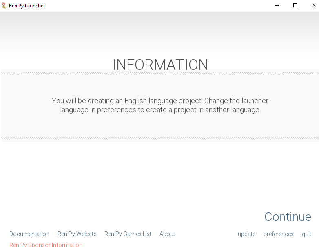Close the Ren'Py Launcher window
This screenshot has height=247, width=319.
pyautogui.click(x=314, y=5)
